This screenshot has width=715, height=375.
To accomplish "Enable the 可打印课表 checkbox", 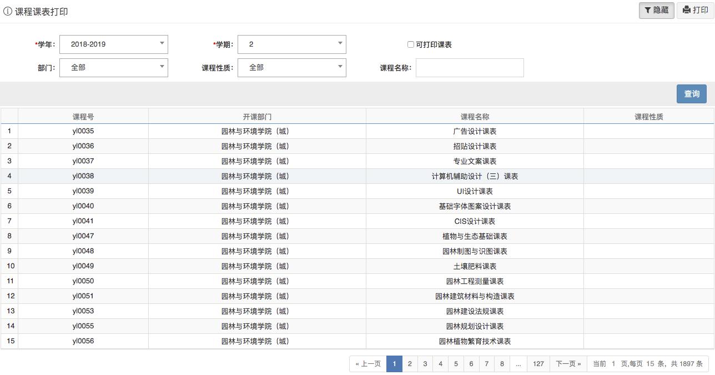I will point(411,44).
